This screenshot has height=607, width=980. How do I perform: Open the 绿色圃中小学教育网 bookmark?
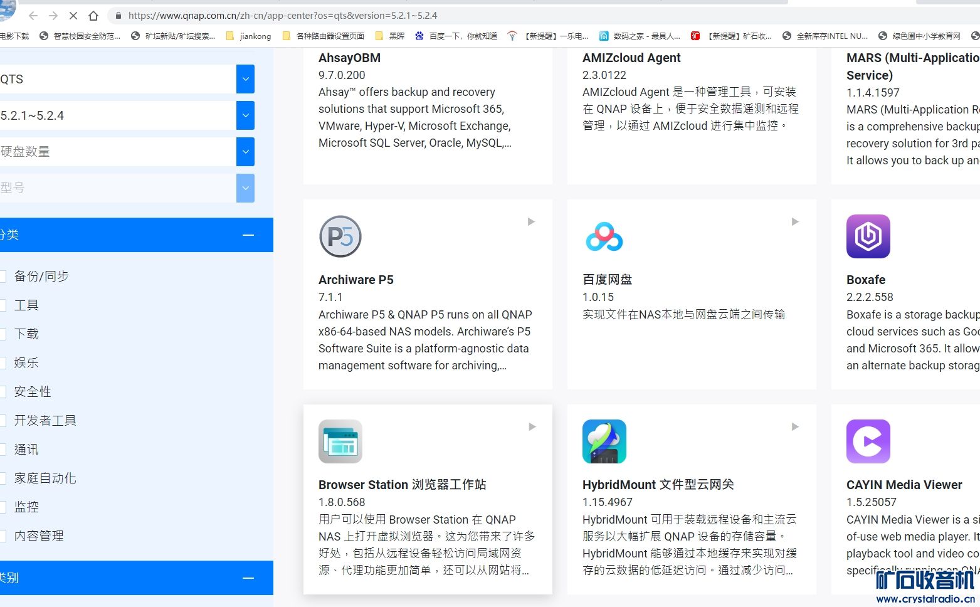click(919, 36)
